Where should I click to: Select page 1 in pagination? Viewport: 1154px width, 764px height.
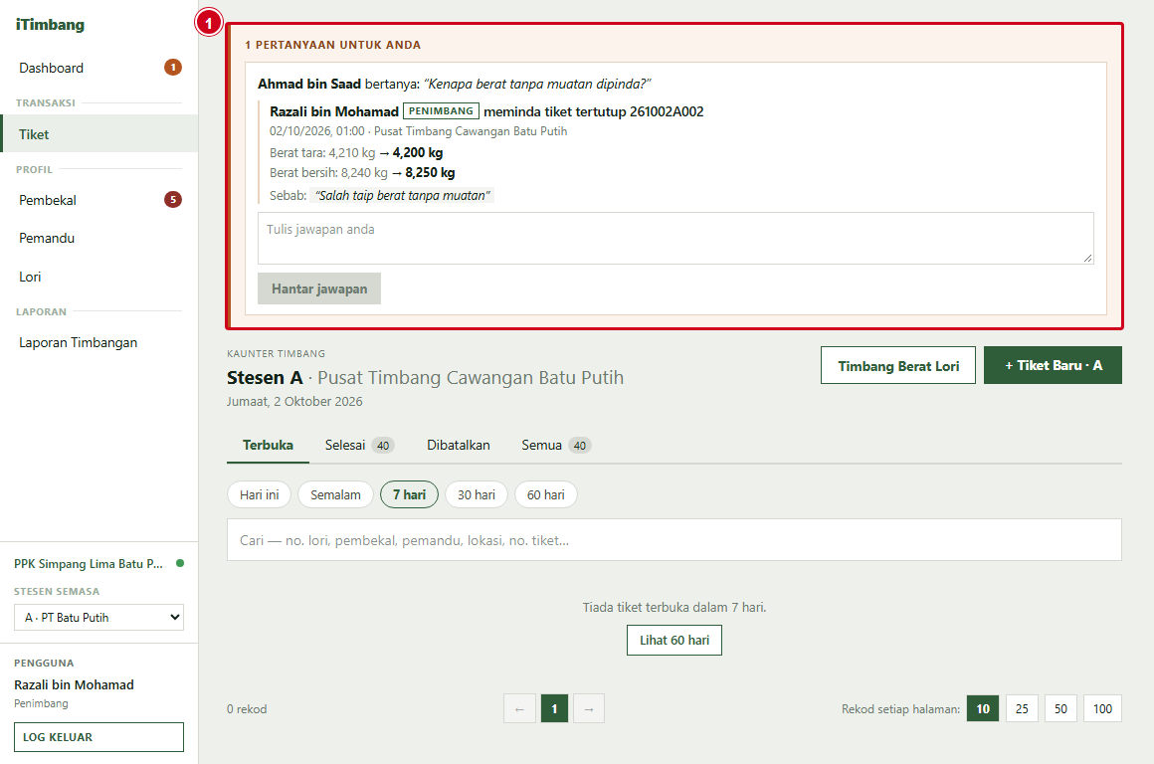554,709
